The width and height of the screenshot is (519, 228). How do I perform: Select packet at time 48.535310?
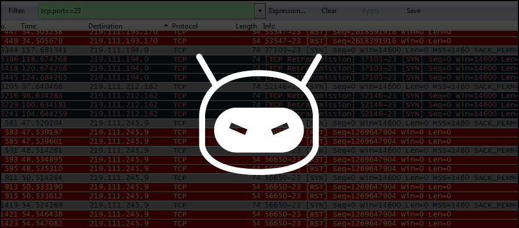(260, 169)
